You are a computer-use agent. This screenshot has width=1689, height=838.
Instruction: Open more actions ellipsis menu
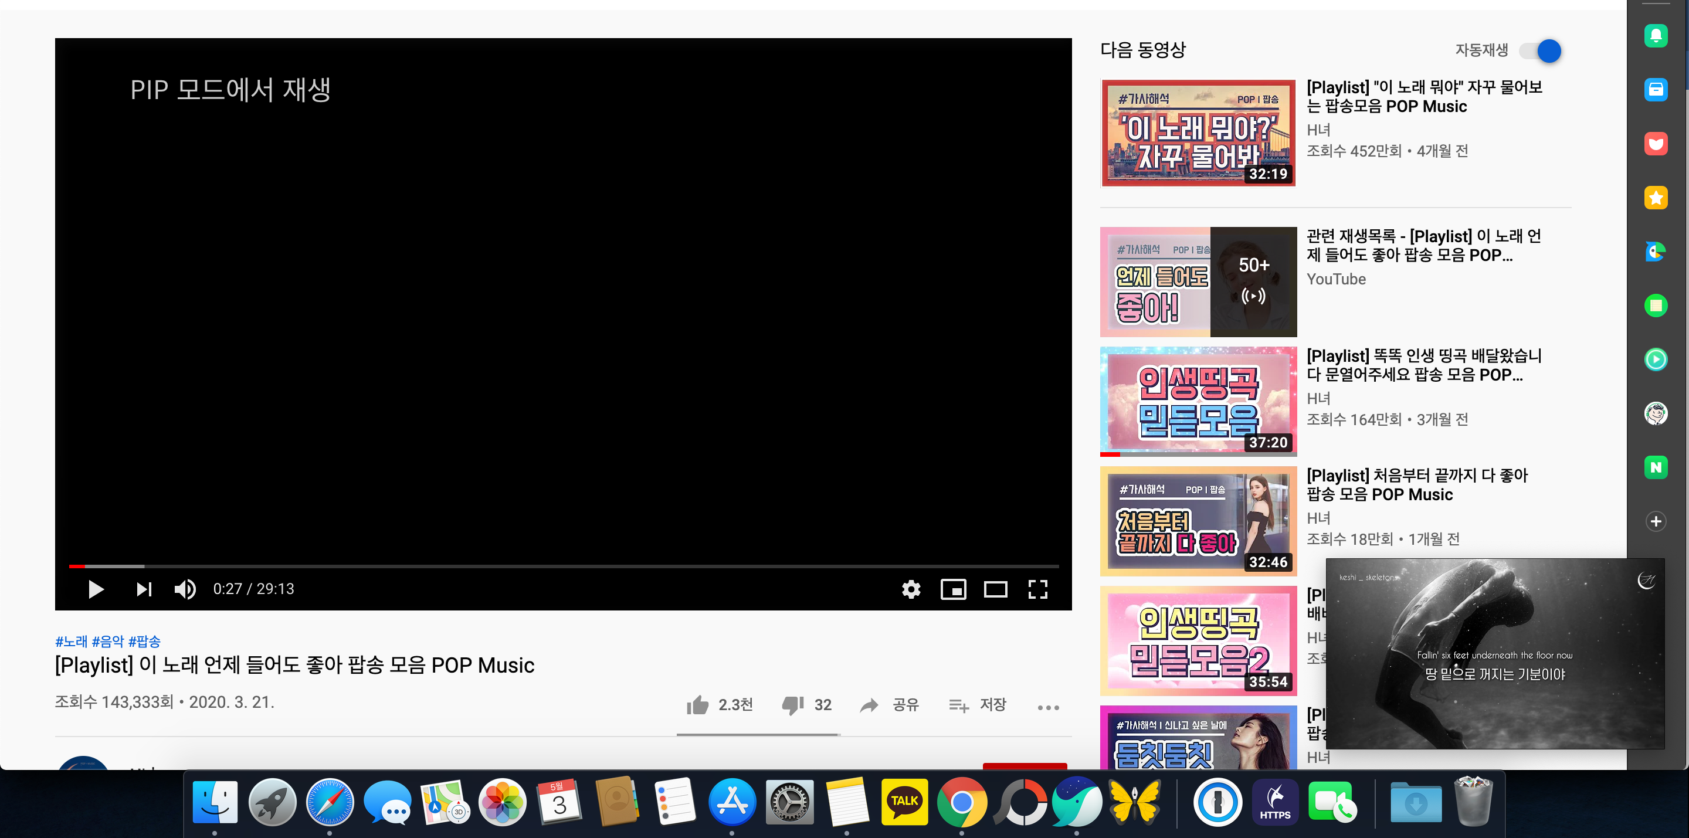pos(1048,707)
